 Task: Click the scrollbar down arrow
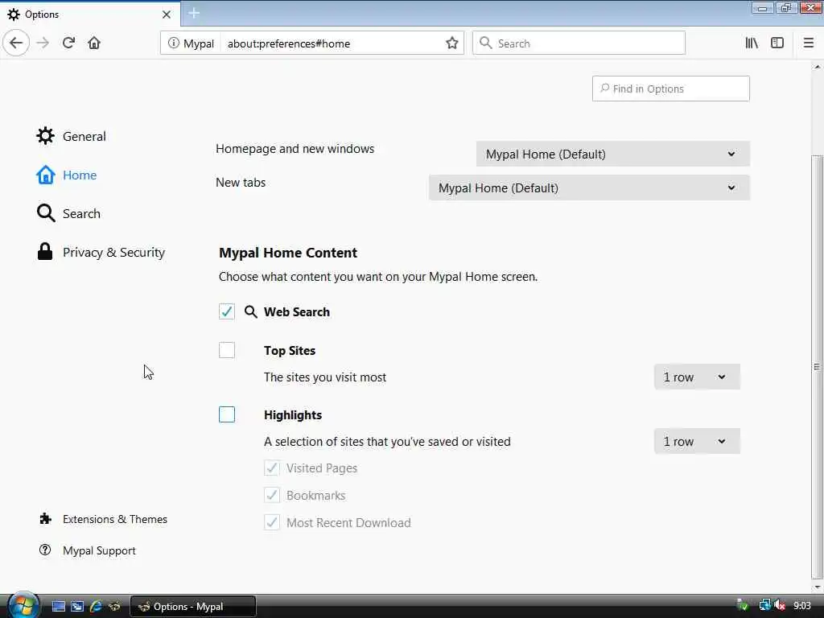pyautogui.click(x=817, y=587)
